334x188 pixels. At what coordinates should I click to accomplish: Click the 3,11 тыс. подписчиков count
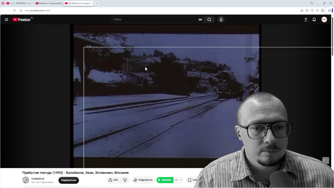click(42, 182)
